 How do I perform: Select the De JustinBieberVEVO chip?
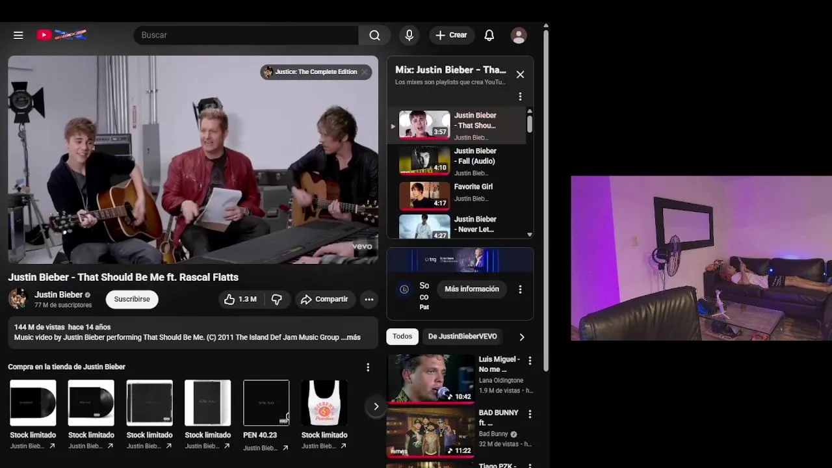pos(462,336)
